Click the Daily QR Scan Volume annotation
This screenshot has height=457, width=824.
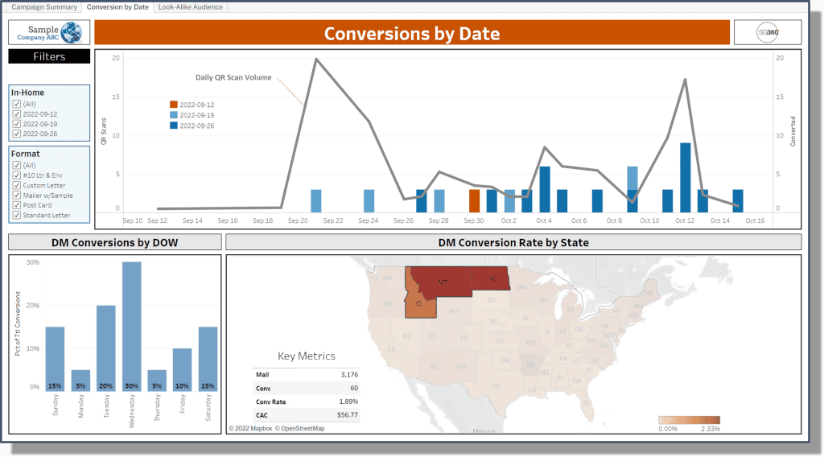tap(233, 77)
